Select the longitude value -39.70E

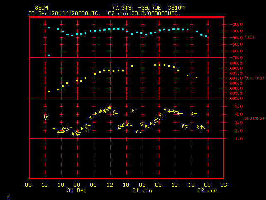coord(150,8)
